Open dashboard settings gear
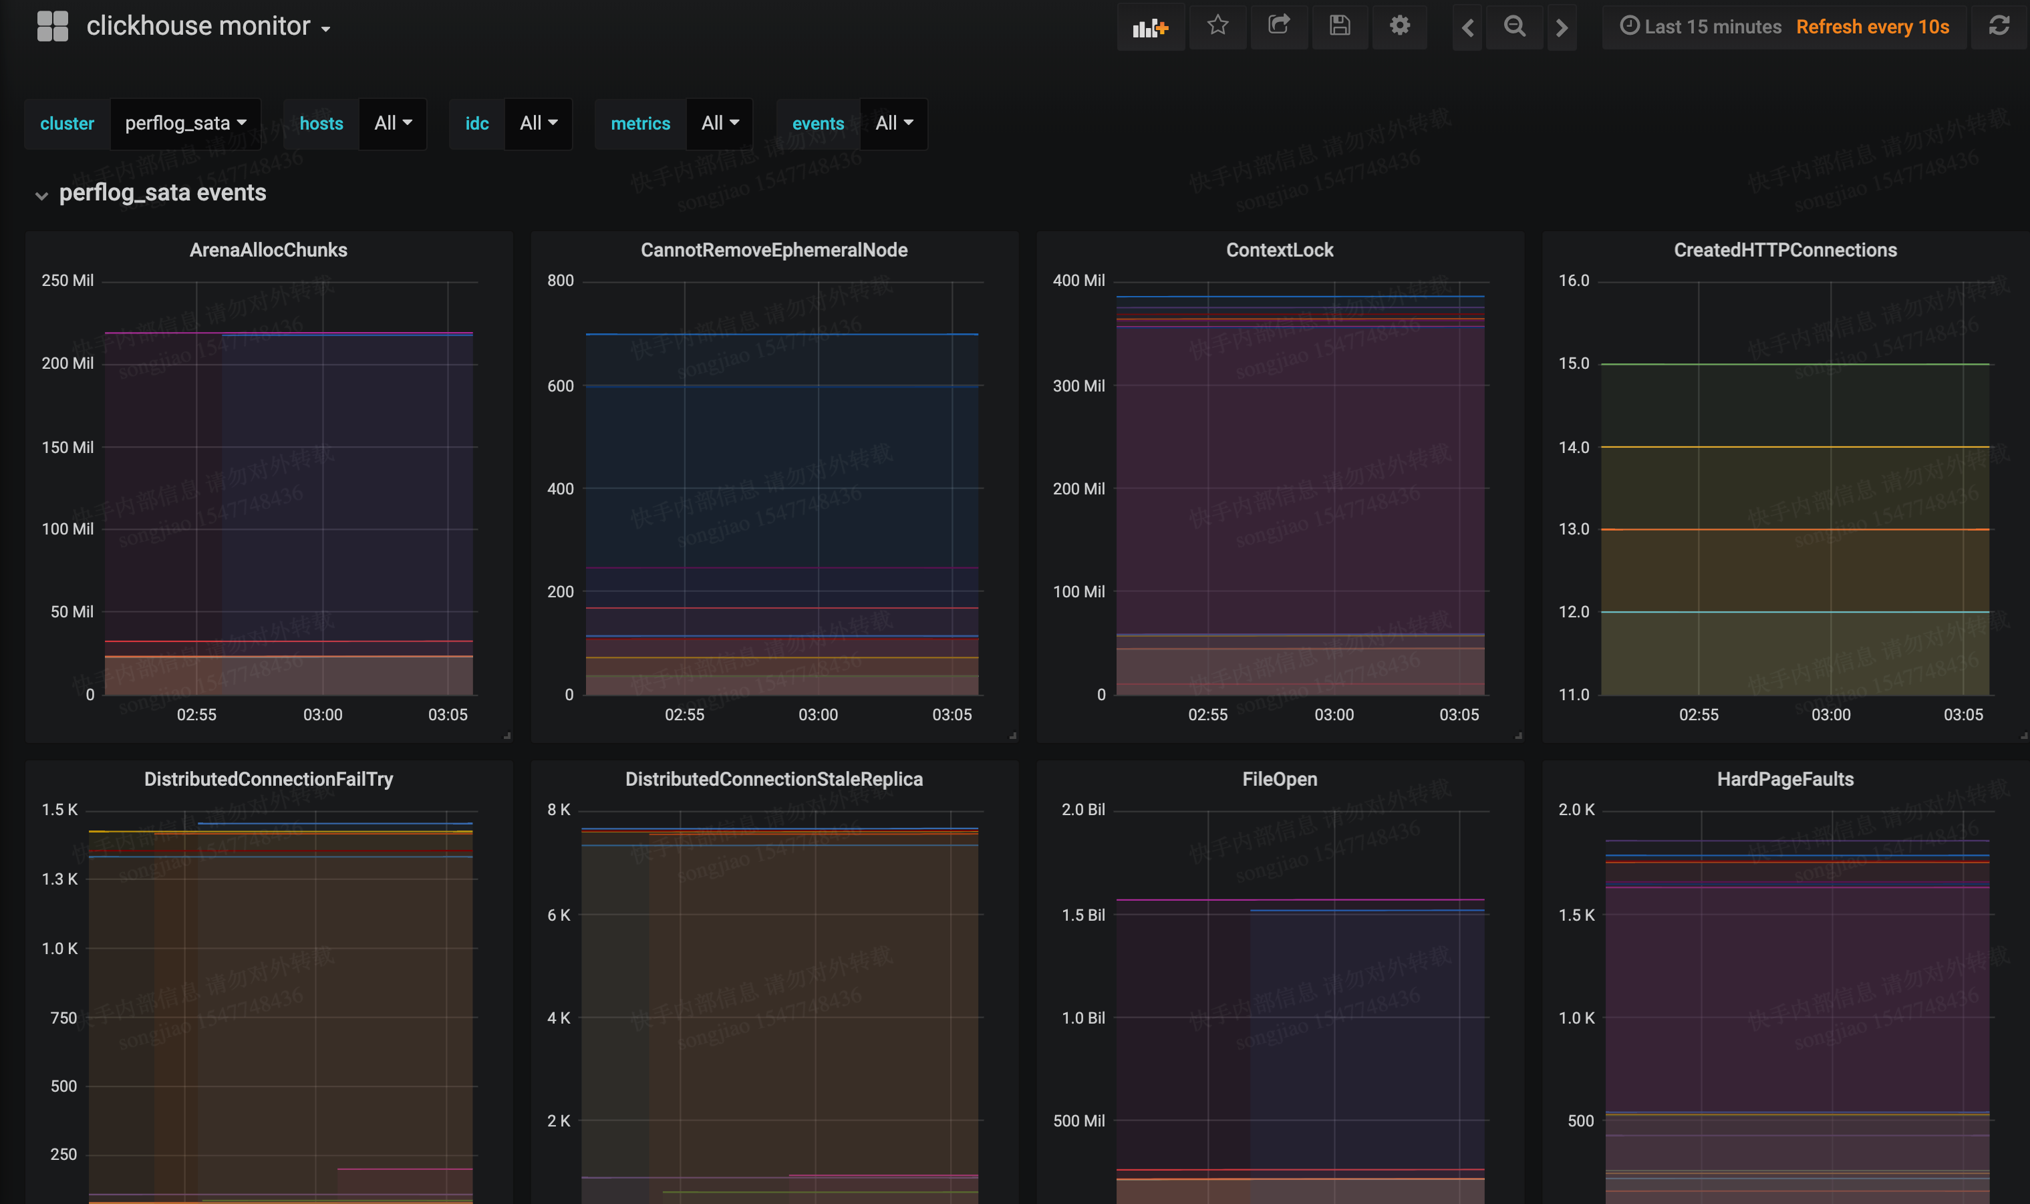Viewport: 2030px width, 1204px height. pyautogui.click(x=1400, y=26)
